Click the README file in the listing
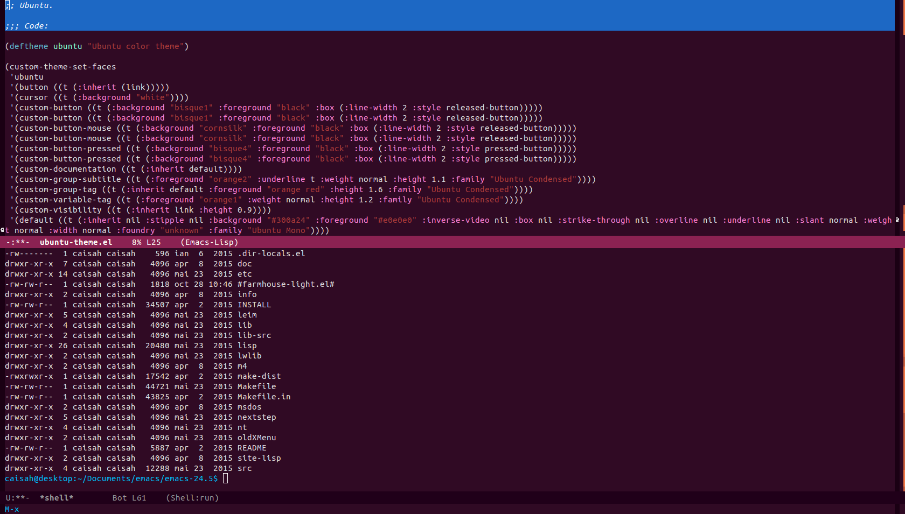This screenshot has width=905, height=514. tap(252, 448)
